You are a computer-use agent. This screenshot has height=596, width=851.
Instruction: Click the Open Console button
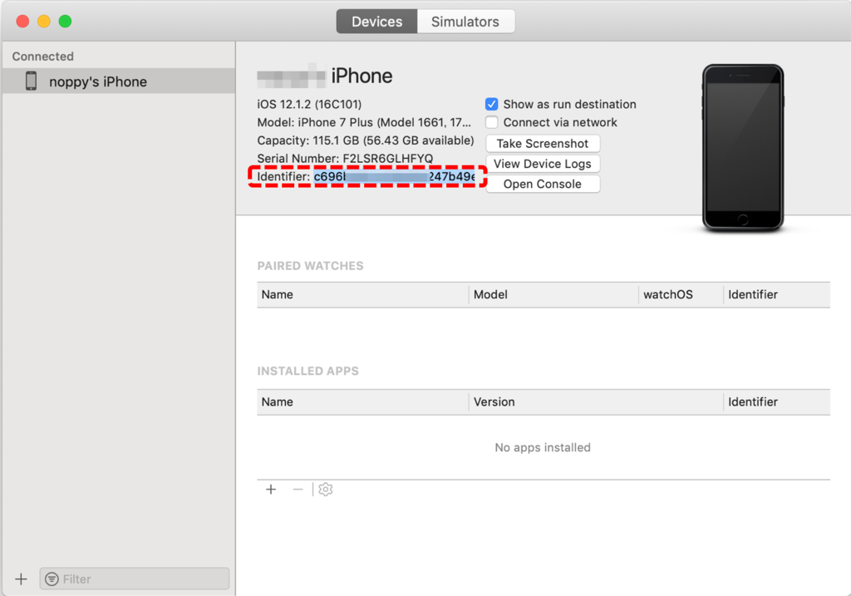[x=542, y=184]
